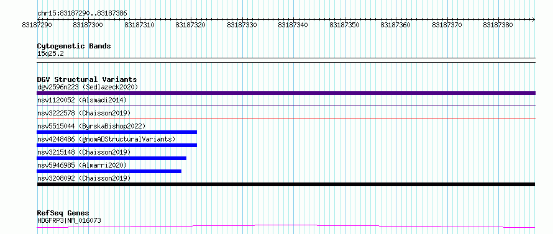Click the blue nsv4248486 variant bar
This screenshot has height=234, width=553.
click(117, 145)
